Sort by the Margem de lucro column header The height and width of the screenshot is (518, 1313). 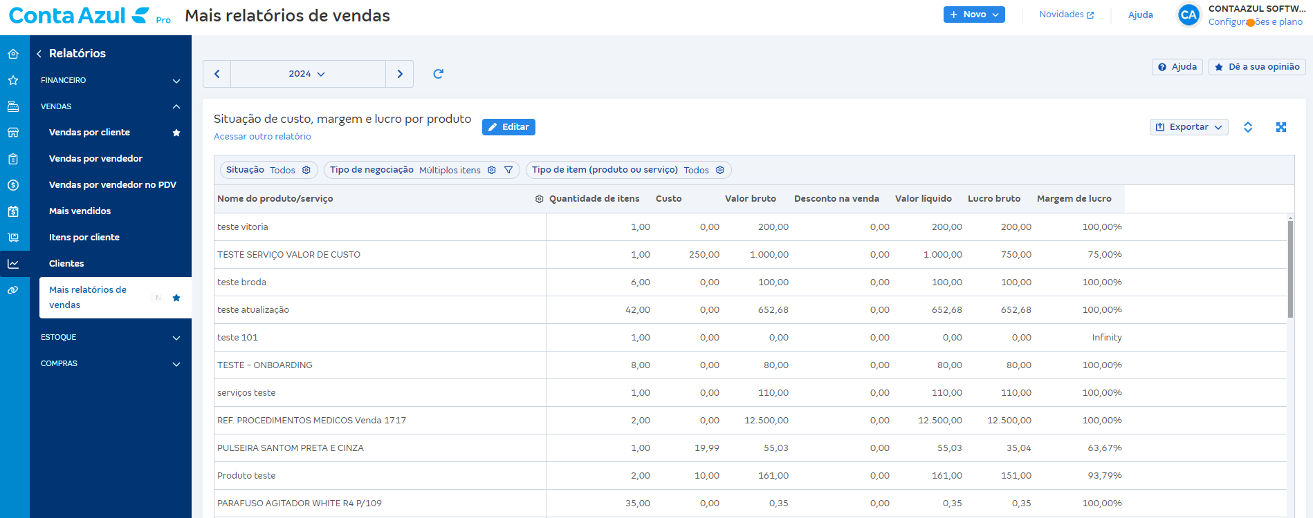pos(1074,199)
